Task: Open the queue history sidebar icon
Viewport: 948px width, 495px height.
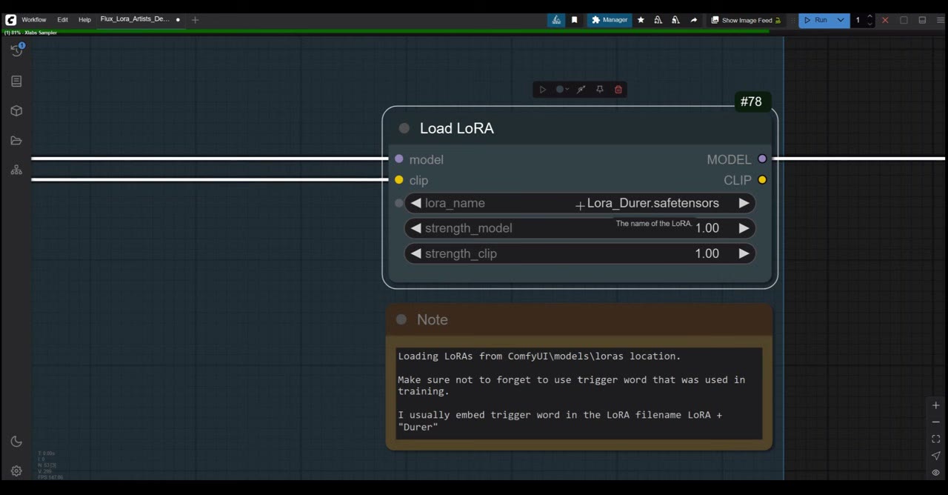Action: (16, 50)
